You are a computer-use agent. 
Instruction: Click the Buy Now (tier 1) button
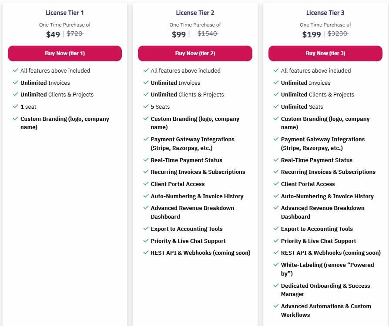[65, 53]
